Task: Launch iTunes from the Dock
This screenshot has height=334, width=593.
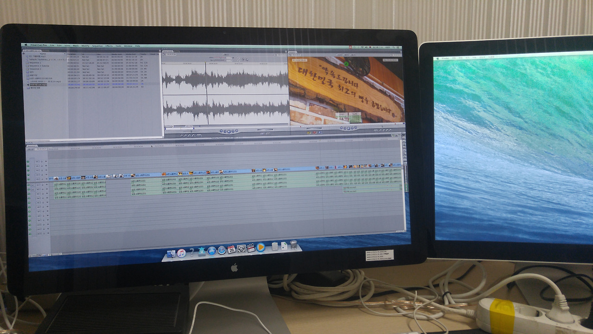Action: (182, 253)
